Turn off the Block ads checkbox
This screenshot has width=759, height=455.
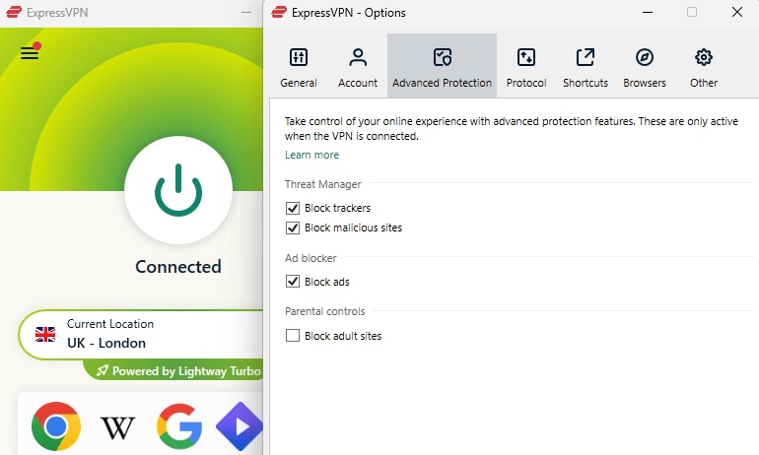293,282
